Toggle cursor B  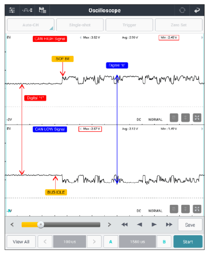[164, 242]
